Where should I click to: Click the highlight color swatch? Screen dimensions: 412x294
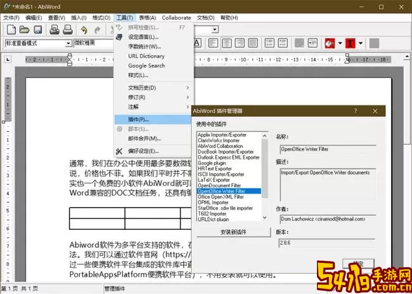coord(330,43)
